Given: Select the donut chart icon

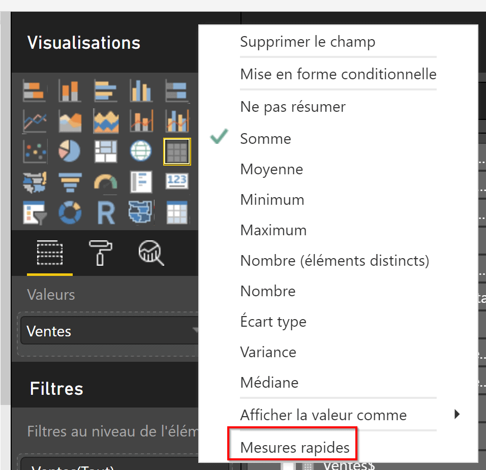Looking at the screenshot, I should [x=70, y=212].
